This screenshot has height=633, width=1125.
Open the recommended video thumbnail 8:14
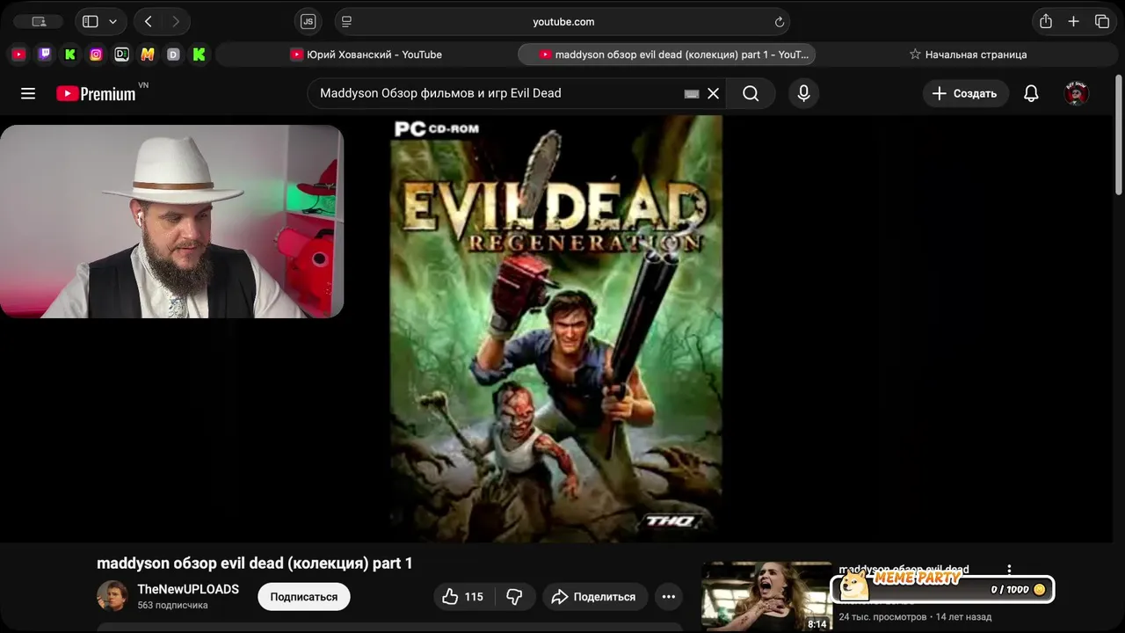tap(766, 596)
